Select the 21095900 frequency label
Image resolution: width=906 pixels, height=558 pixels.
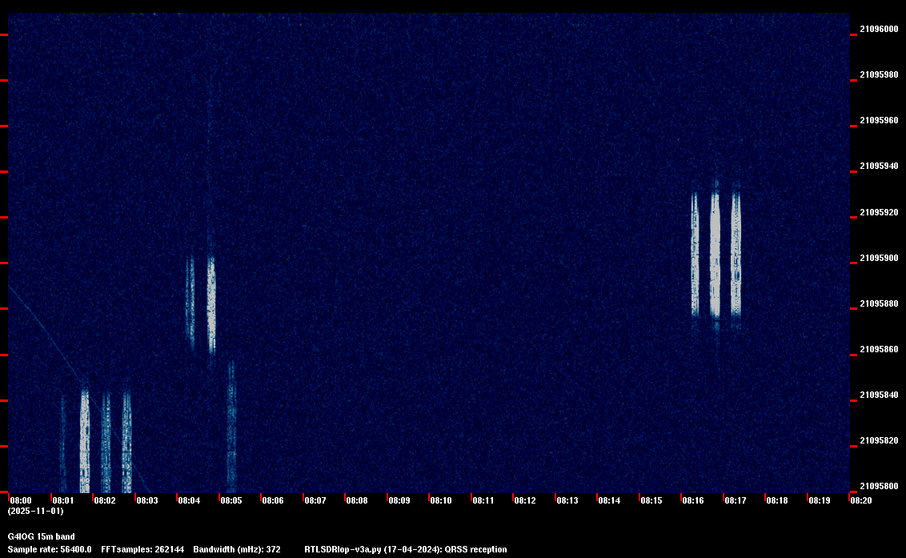click(x=880, y=258)
